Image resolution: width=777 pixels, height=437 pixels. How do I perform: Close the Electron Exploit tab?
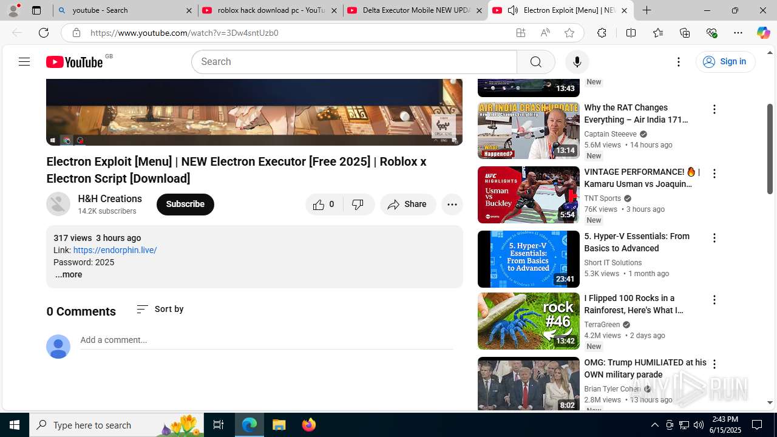point(624,10)
